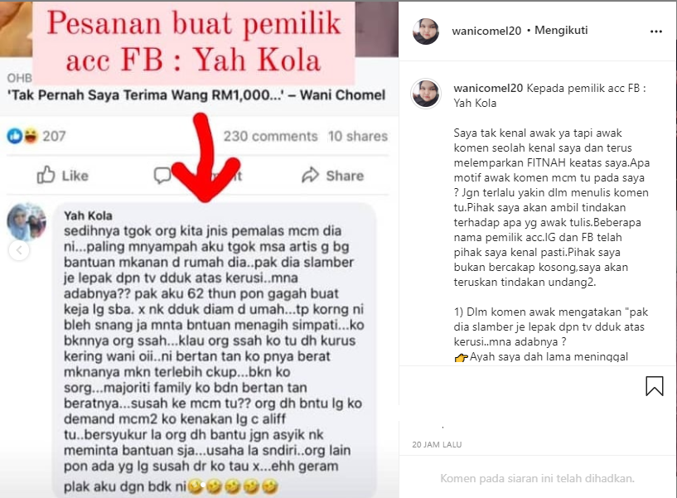Open wanicomel20 profile picture in header
This screenshot has height=498, width=677.
[x=426, y=31]
